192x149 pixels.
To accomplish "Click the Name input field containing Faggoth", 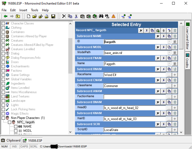I will click(136, 64).
